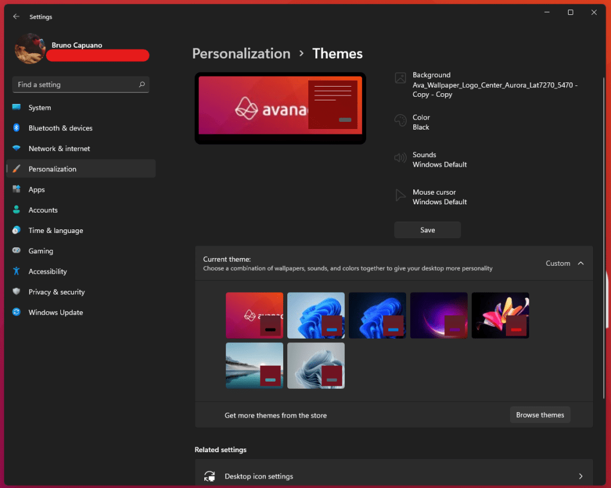Viewport: 611px width, 488px height.
Task: Select Accounts in the sidebar
Action: [43, 210]
